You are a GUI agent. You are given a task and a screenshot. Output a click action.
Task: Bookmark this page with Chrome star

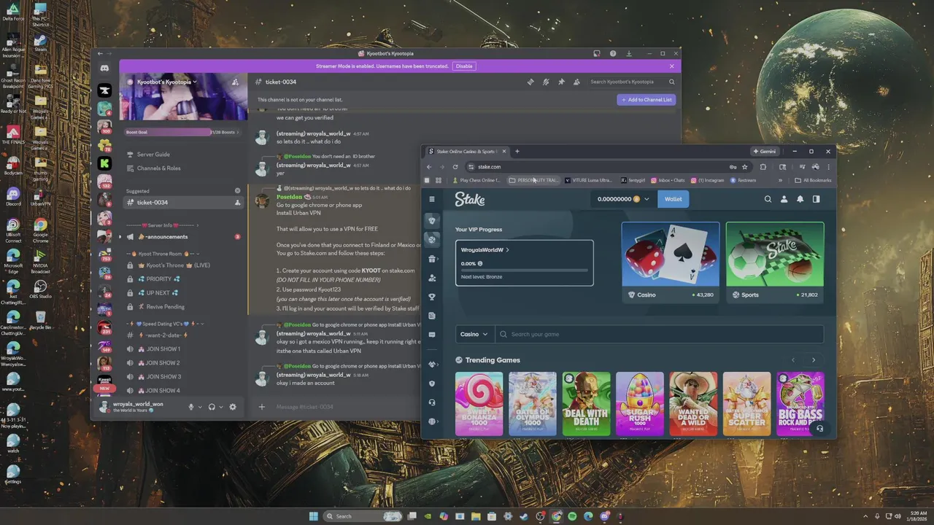(744, 167)
